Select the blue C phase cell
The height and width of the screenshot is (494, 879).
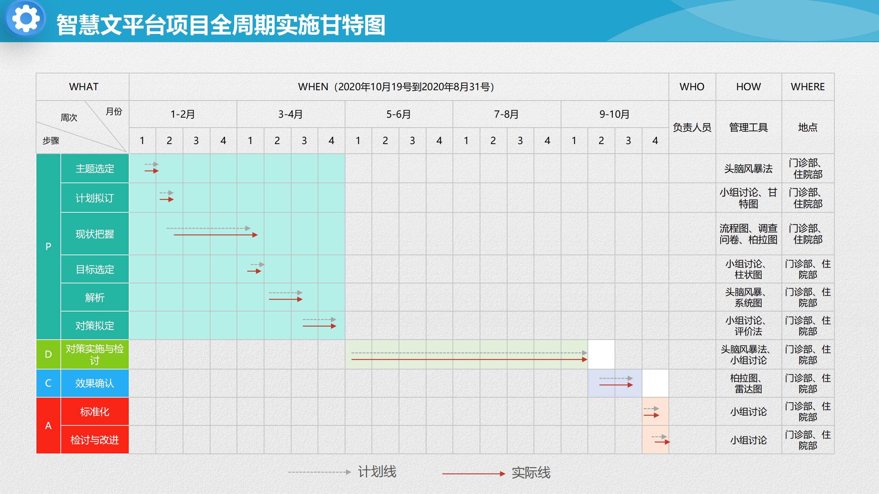[x=48, y=383]
